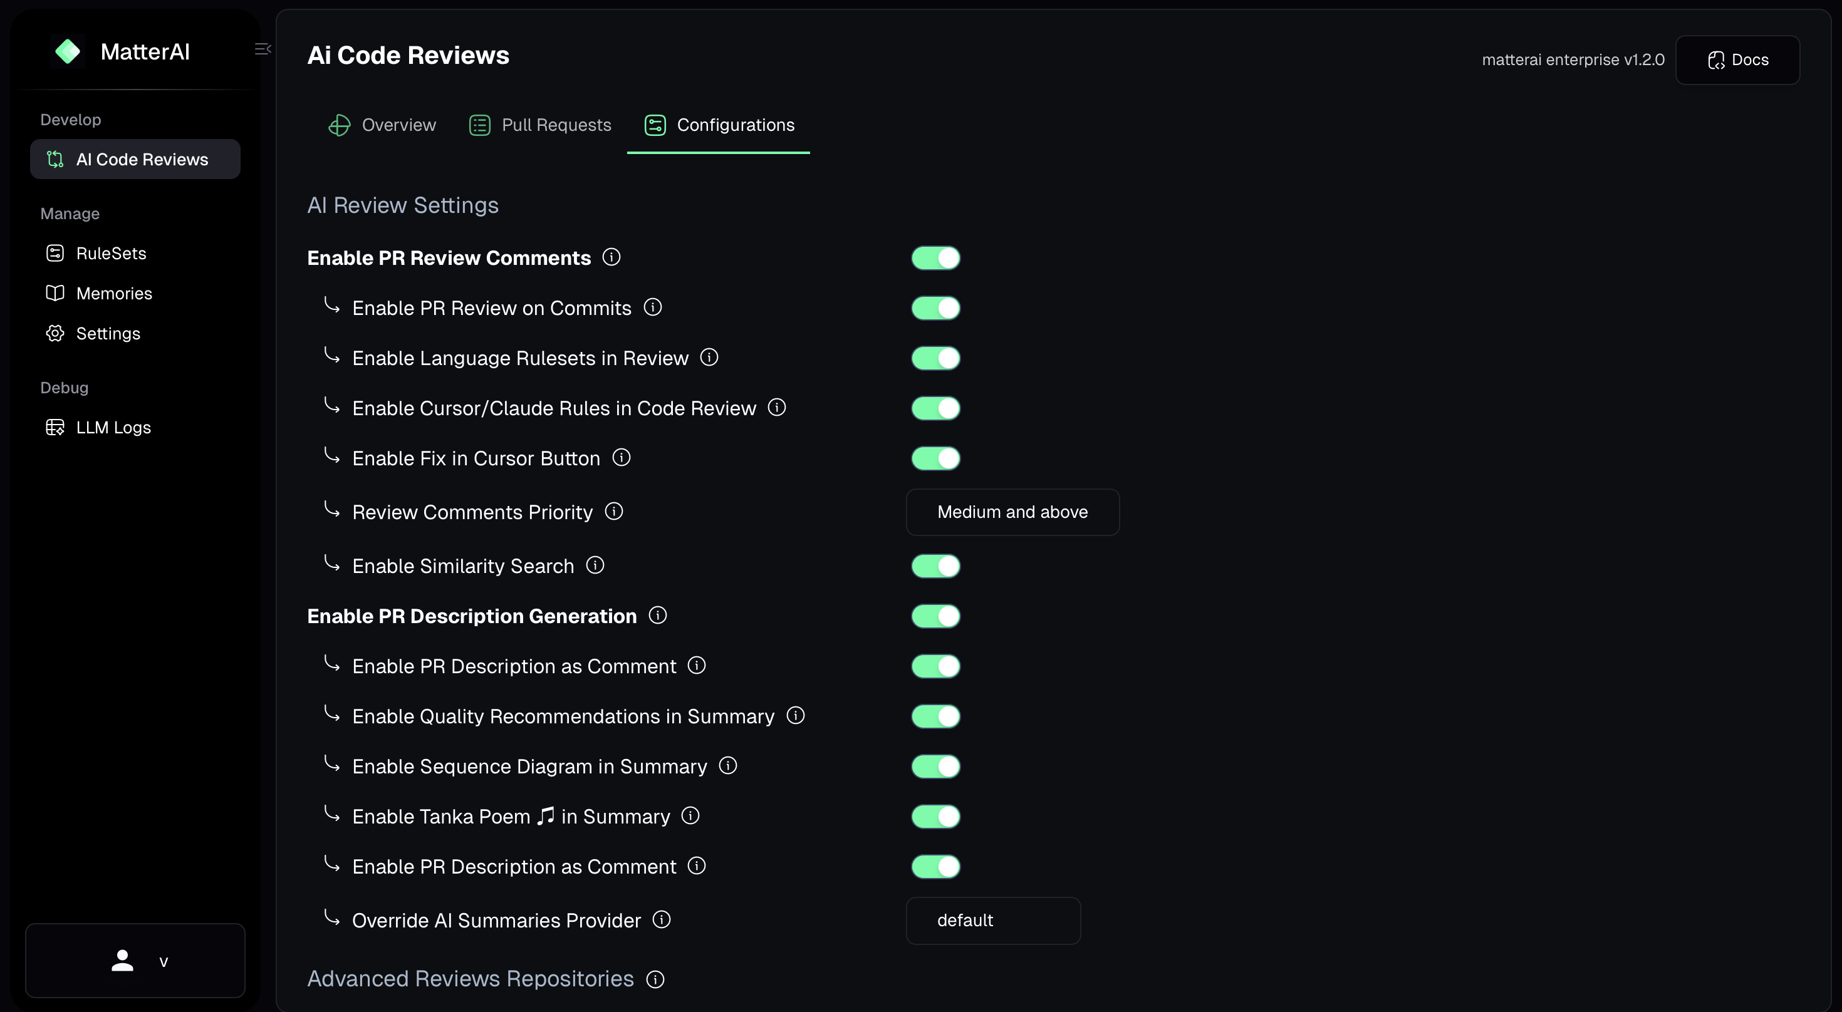Click the sidebar collapse icon
The width and height of the screenshot is (1842, 1012).
pyautogui.click(x=263, y=49)
